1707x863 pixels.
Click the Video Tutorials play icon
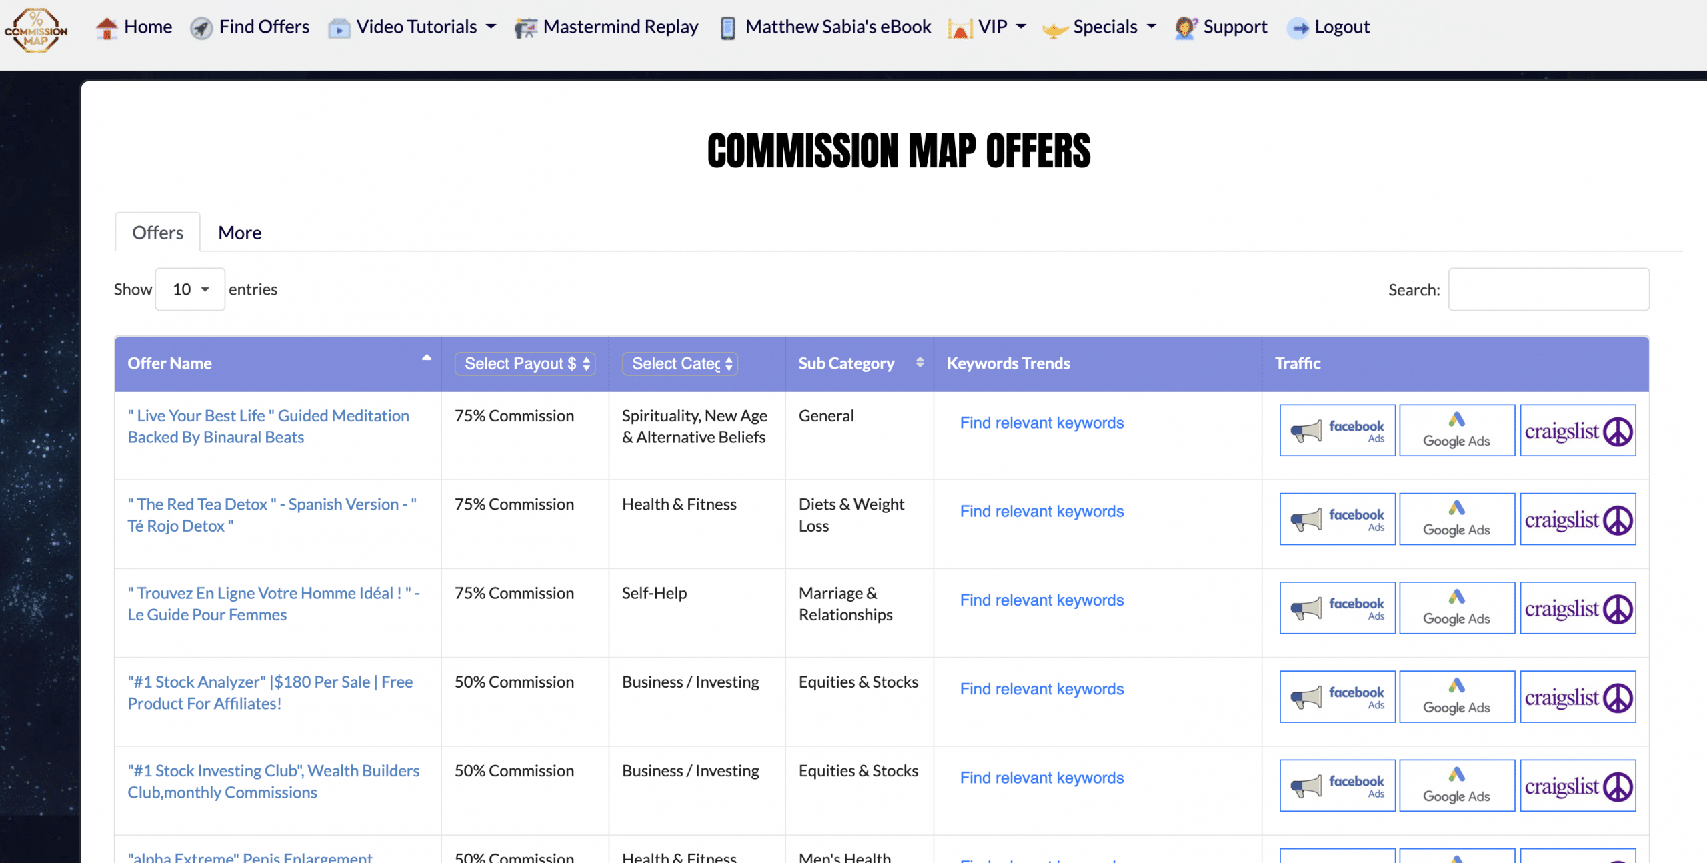(x=339, y=28)
